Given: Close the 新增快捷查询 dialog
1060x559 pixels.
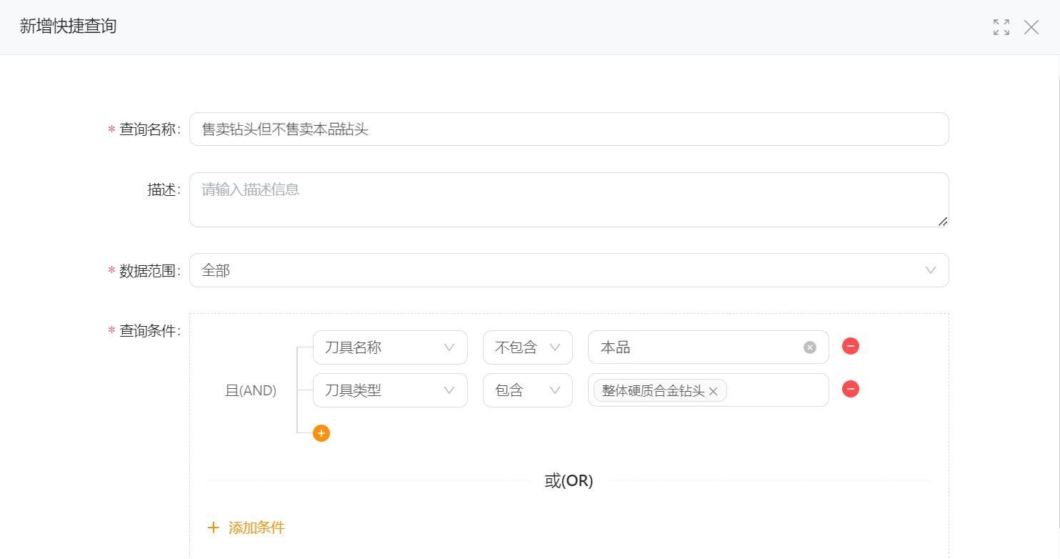Looking at the screenshot, I should point(1031,28).
